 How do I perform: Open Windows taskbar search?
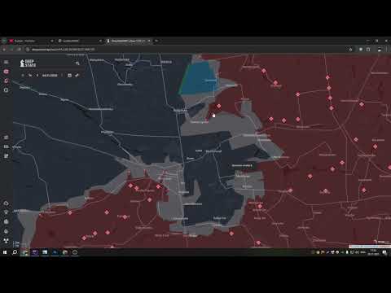point(15,252)
